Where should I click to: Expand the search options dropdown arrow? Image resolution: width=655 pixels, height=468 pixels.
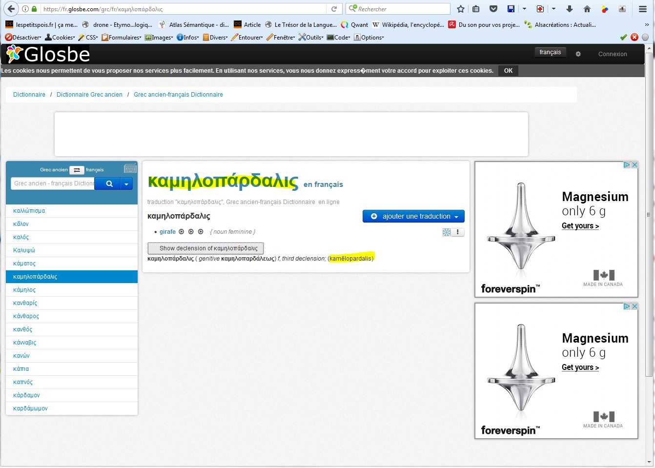(x=126, y=183)
